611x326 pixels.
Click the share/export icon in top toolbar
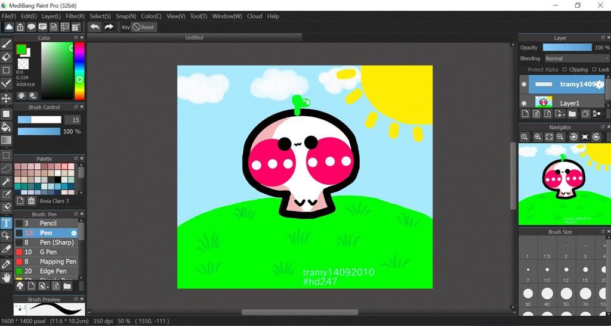coord(20,27)
